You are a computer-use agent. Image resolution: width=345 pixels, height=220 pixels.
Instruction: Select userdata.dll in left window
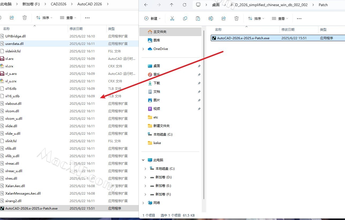pos(69,44)
